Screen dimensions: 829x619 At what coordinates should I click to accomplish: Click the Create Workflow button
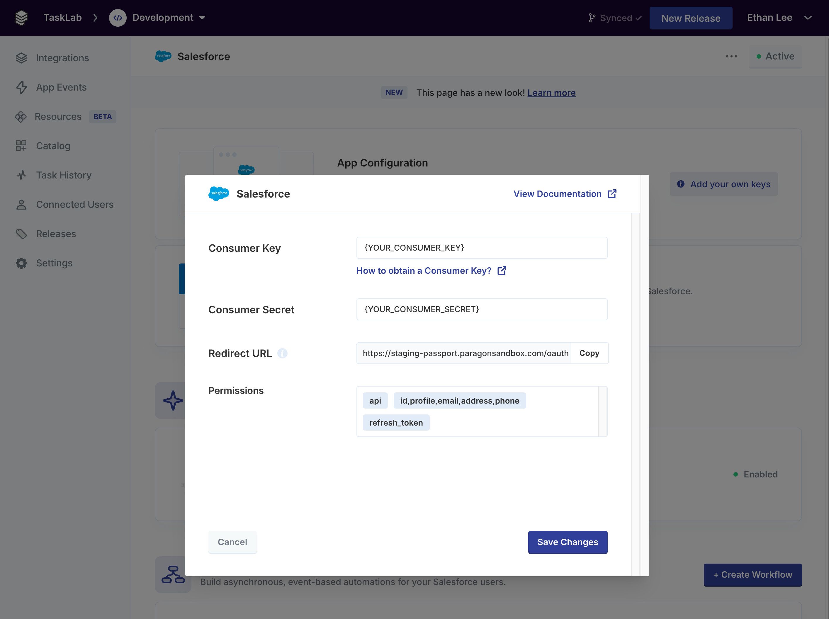(752, 575)
